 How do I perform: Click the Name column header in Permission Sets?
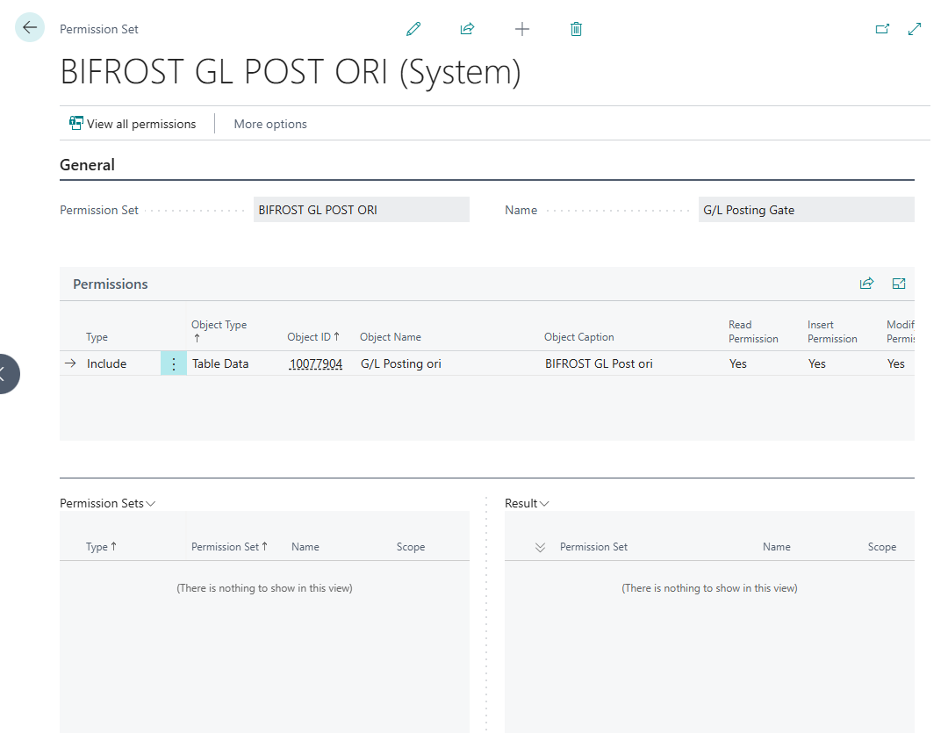[x=305, y=547]
